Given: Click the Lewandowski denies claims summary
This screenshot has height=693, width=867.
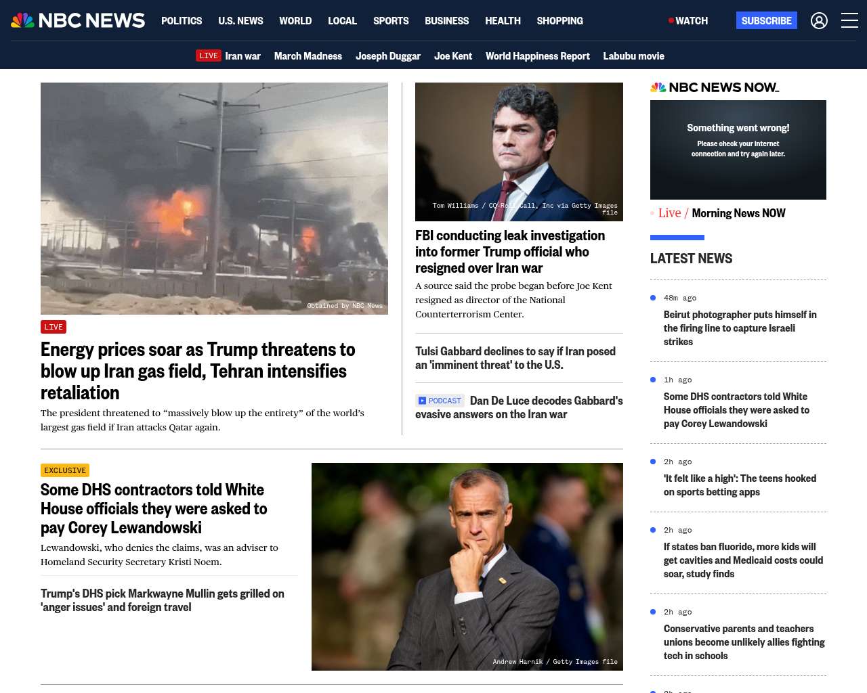Looking at the screenshot, I should coord(159,554).
